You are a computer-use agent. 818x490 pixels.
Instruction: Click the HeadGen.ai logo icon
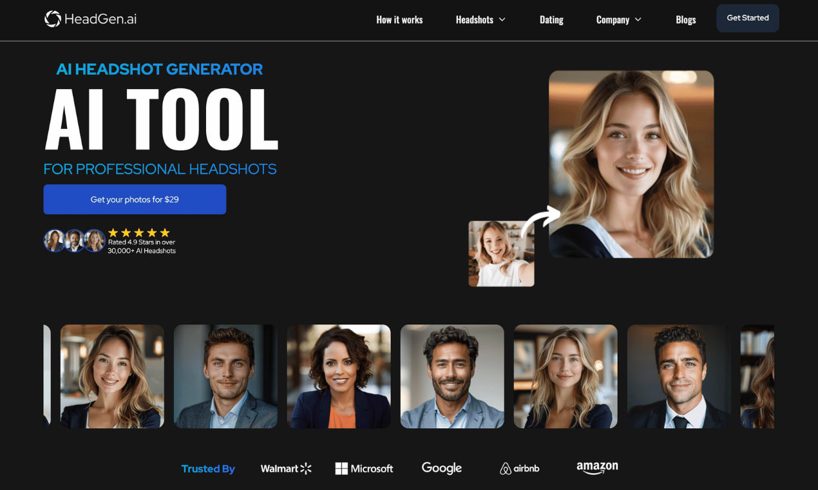[53, 19]
